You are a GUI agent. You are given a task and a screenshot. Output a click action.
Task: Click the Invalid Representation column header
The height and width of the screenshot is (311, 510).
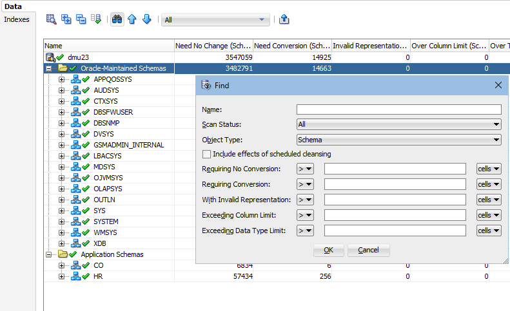pyautogui.click(x=371, y=46)
